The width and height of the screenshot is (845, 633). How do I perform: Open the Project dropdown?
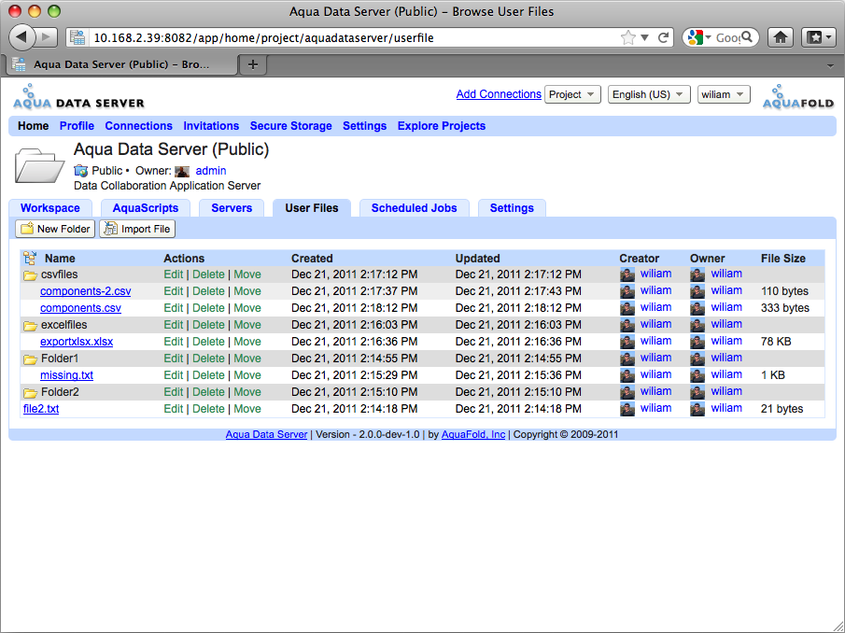coord(572,94)
